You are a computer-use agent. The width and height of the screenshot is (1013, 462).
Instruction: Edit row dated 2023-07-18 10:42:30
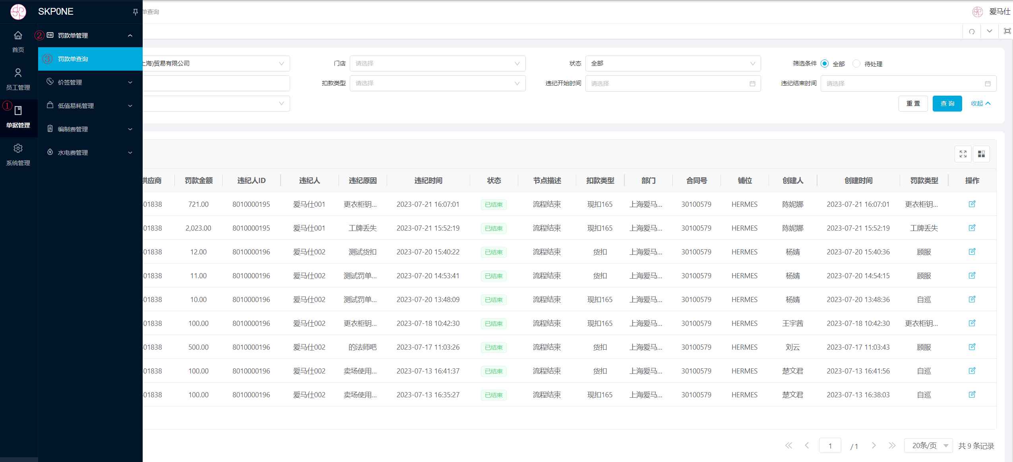coord(972,323)
